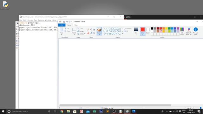Expand the Shapes gallery more arrow

(122, 34)
